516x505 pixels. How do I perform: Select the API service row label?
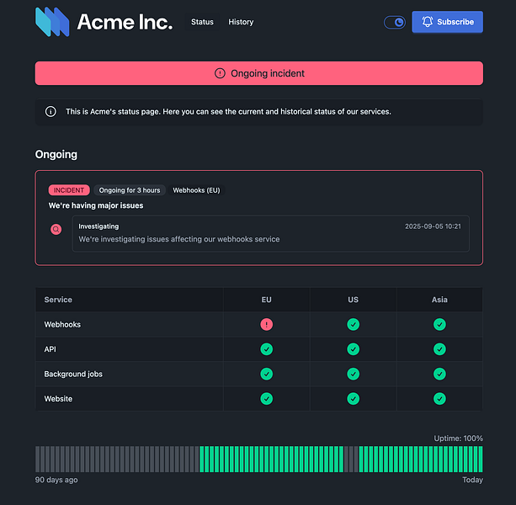pos(50,349)
